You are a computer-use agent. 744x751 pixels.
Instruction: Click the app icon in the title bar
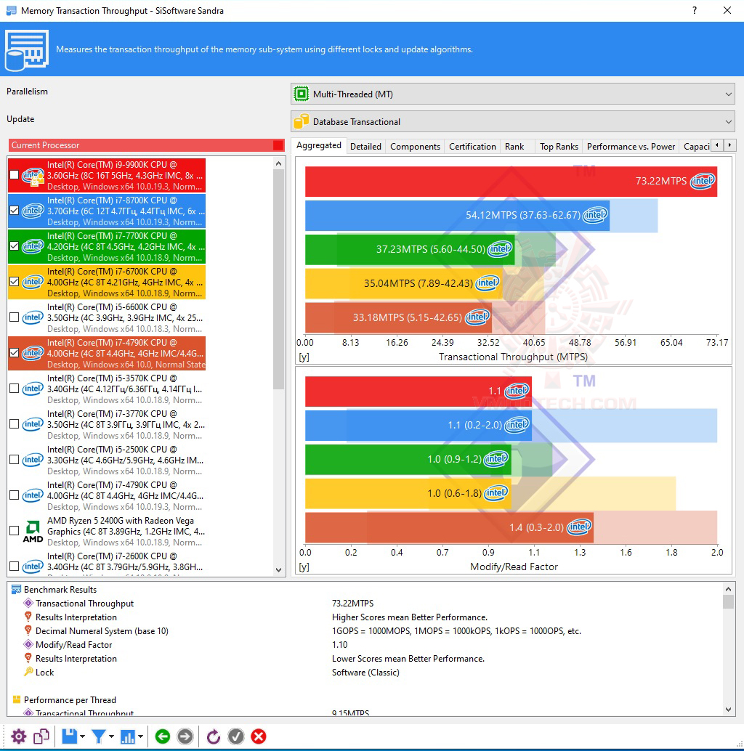(11, 11)
